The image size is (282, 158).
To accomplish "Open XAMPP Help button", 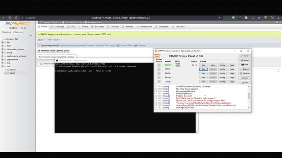I will click(x=245, y=78).
